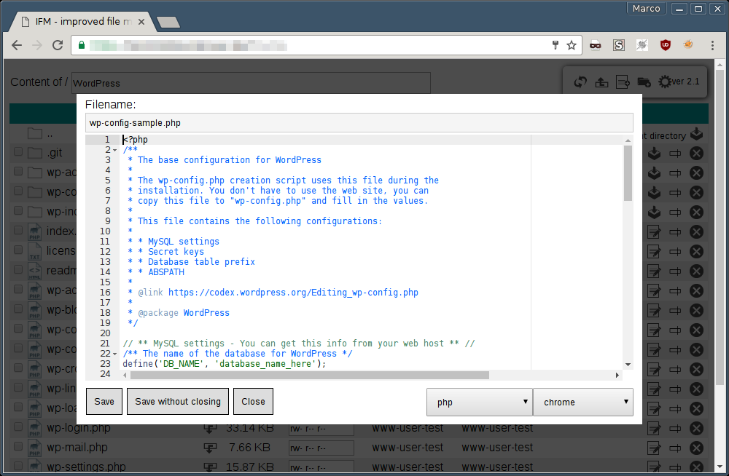Open the php language mode dropdown
This screenshot has height=476, width=729.
pyautogui.click(x=480, y=402)
